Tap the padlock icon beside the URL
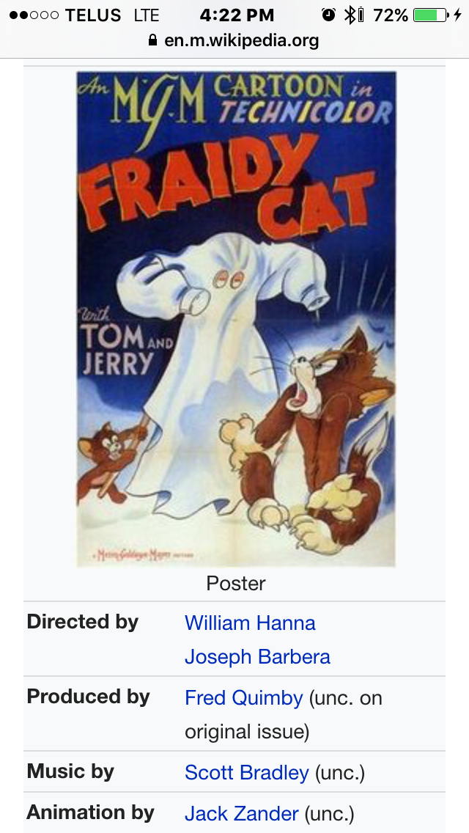 [152, 40]
